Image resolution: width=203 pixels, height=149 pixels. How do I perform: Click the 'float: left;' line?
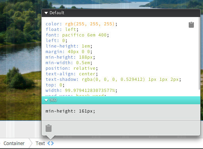click(x=62, y=29)
